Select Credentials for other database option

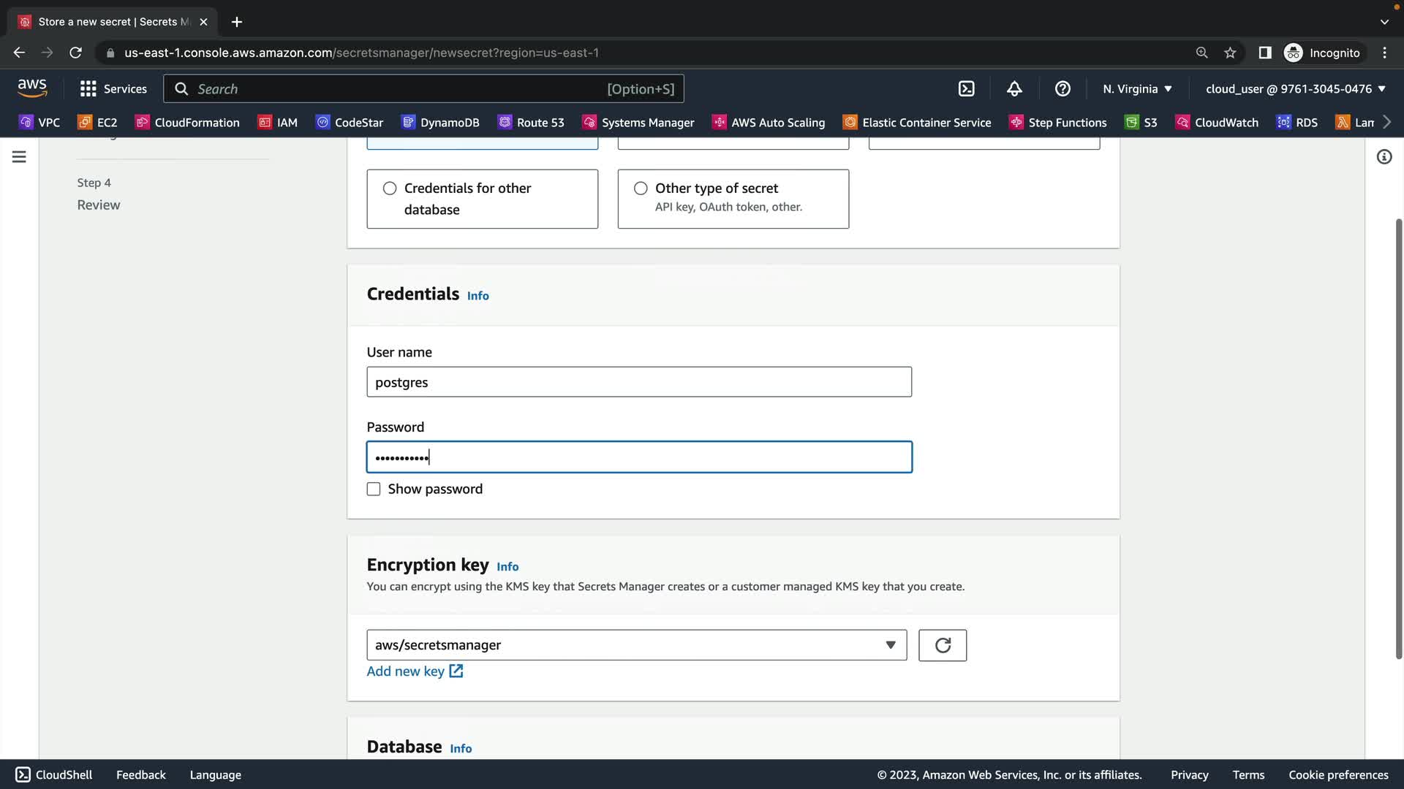coord(390,188)
